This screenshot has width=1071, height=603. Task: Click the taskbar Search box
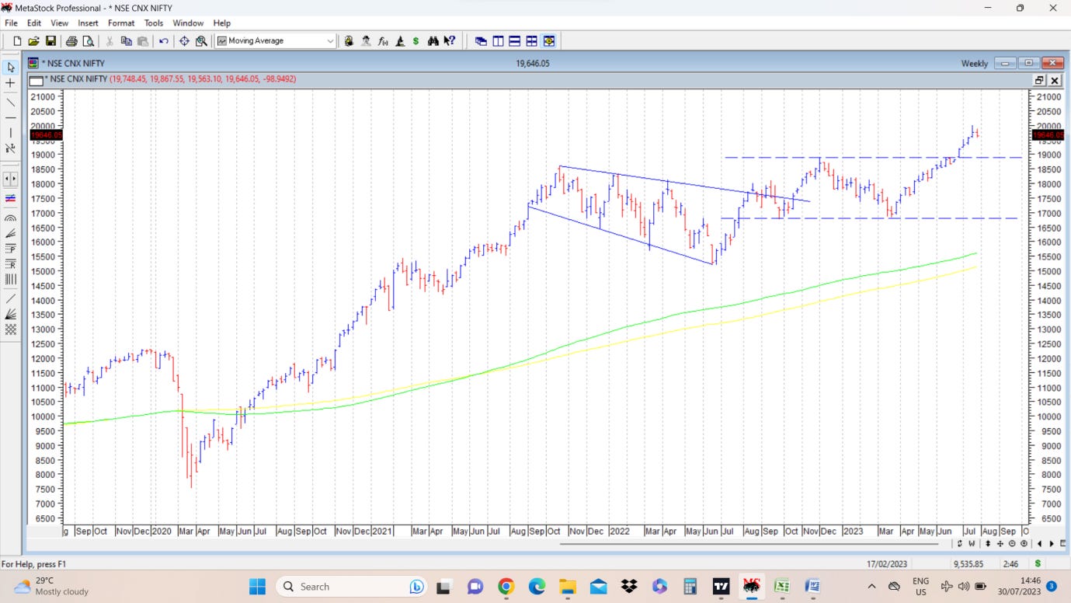click(x=352, y=587)
